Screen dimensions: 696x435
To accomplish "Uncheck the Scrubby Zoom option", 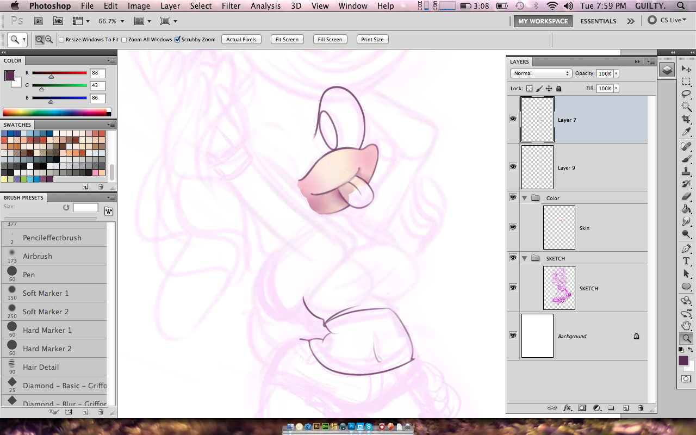I will click(177, 40).
